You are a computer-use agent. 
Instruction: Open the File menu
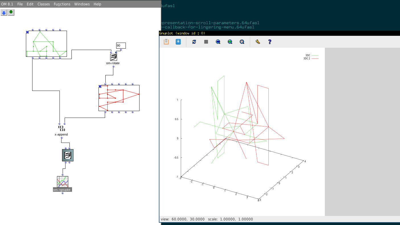point(20,4)
